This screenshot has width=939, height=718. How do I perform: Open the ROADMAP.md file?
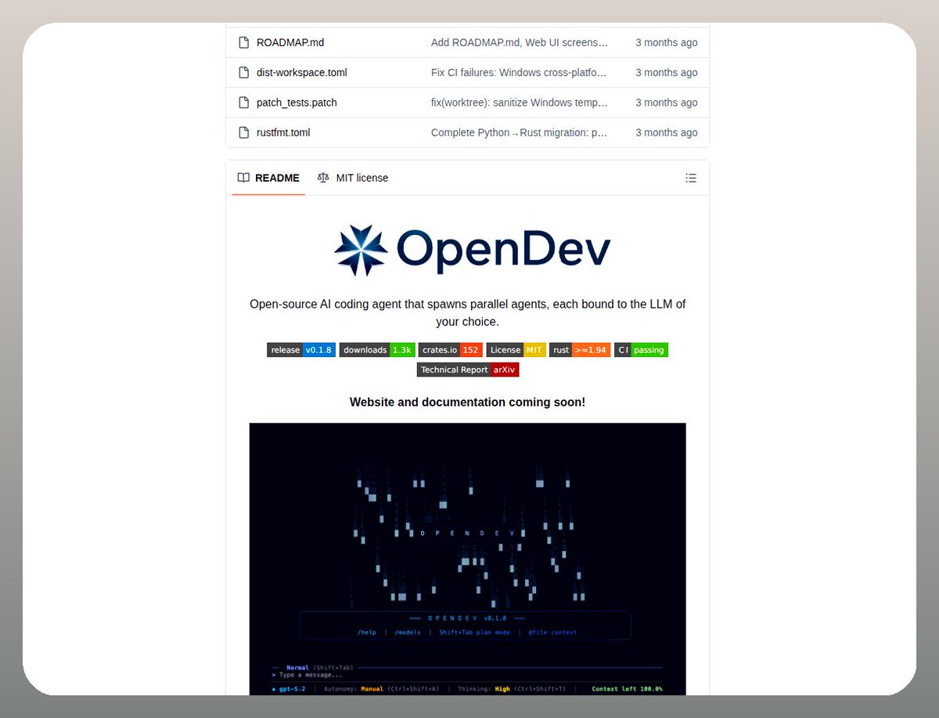click(290, 42)
